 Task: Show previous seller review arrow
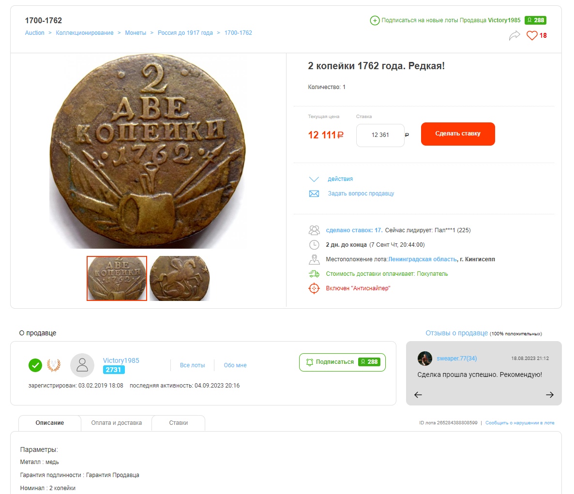pos(418,395)
